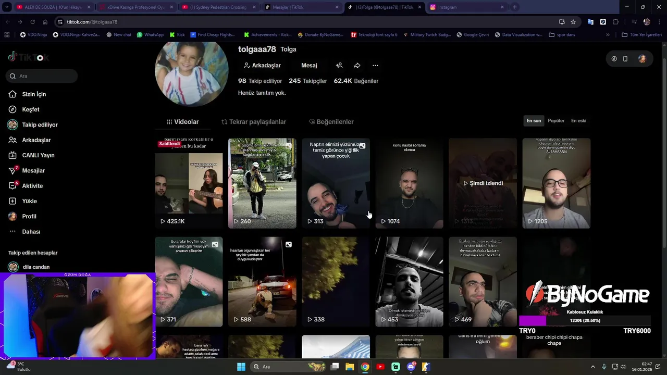Click the Chrome profile avatar
The height and width of the screenshot is (375, 667).
tap(647, 22)
